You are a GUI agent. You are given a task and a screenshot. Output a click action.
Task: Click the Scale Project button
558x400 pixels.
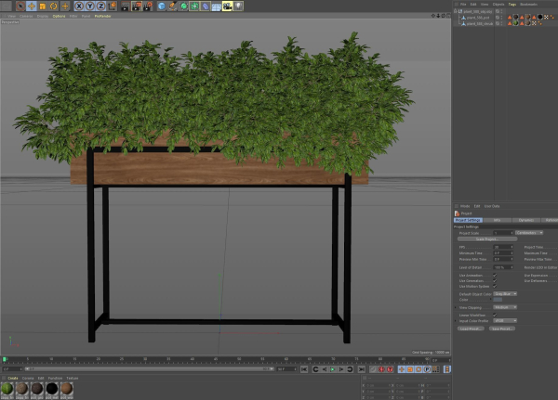(x=486, y=239)
